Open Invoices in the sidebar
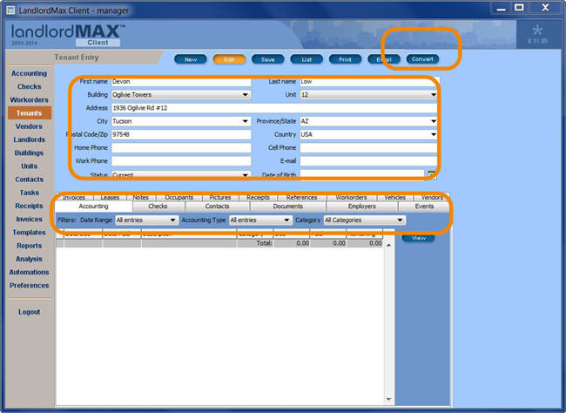 30,219
